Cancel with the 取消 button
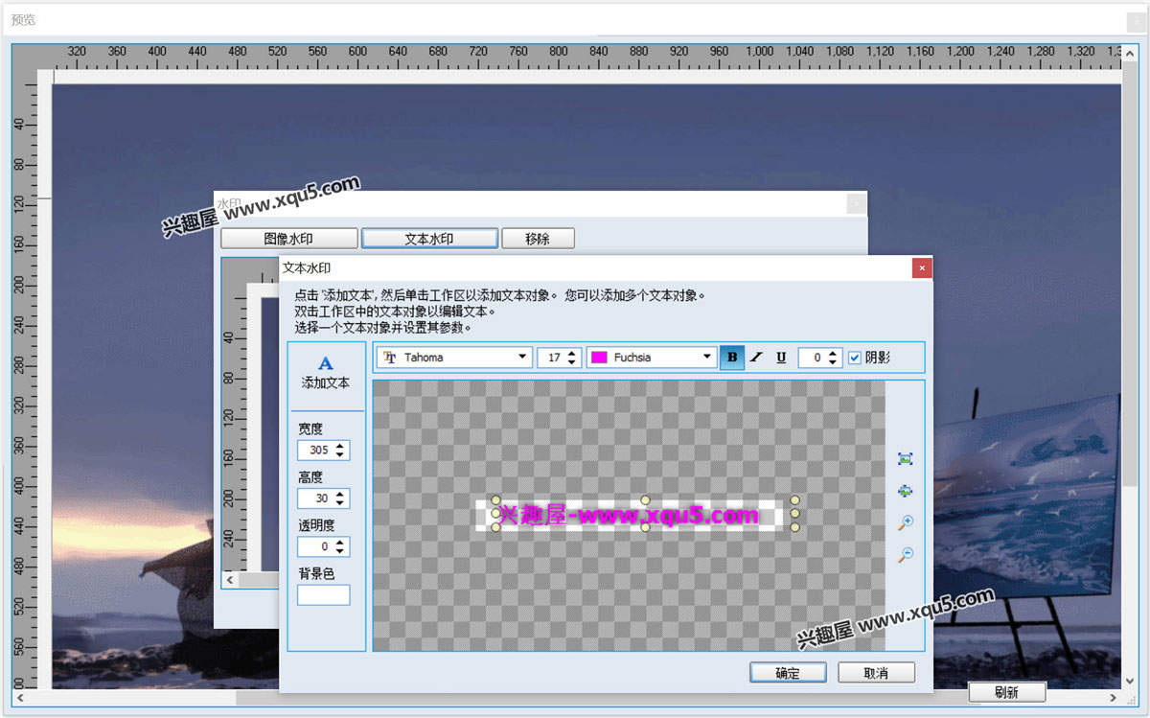1150x718 pixels. 876,673
